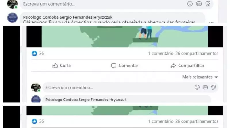Click the Mais relevantes dropdown arrow

(x=216, y=77)
